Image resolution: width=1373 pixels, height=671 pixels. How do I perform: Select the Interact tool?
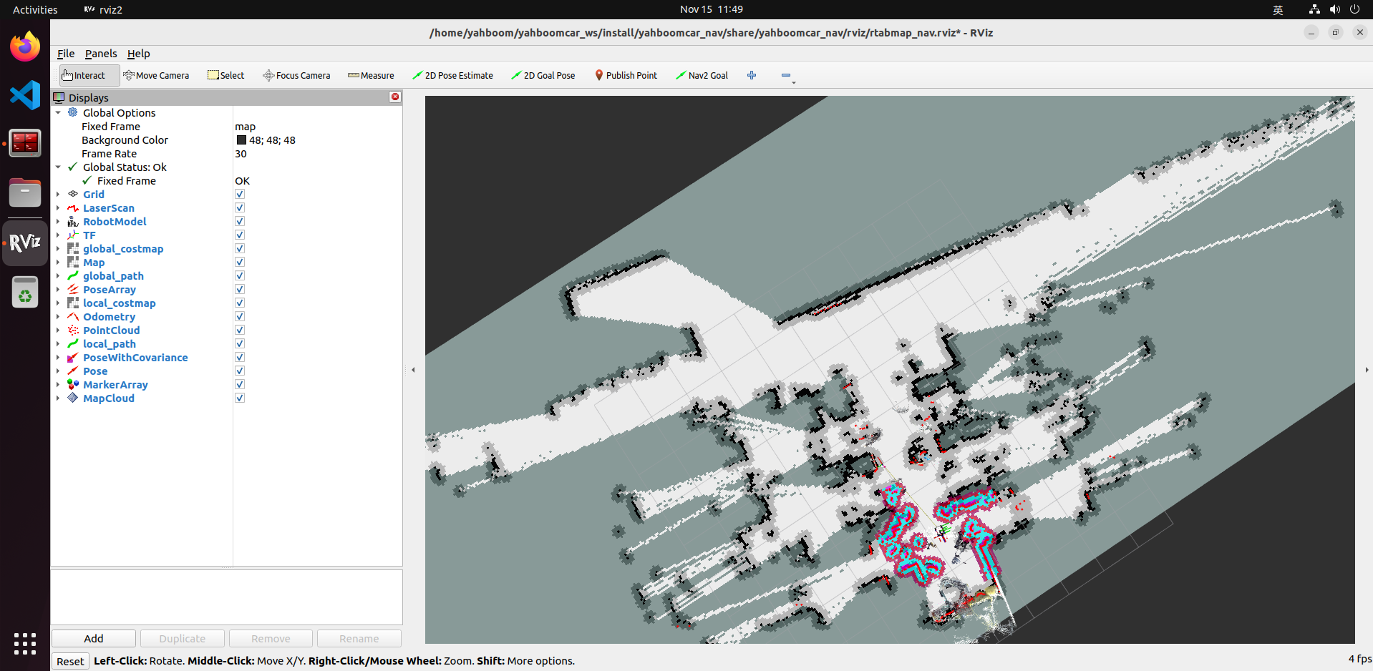[x=89, y=75]
